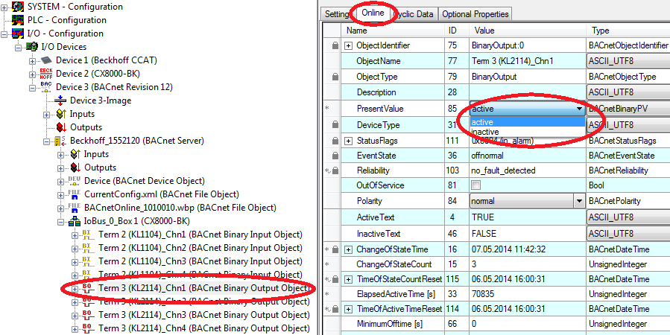Click the Device 1 Beckhoff CCAT icon

pos(45,60)
